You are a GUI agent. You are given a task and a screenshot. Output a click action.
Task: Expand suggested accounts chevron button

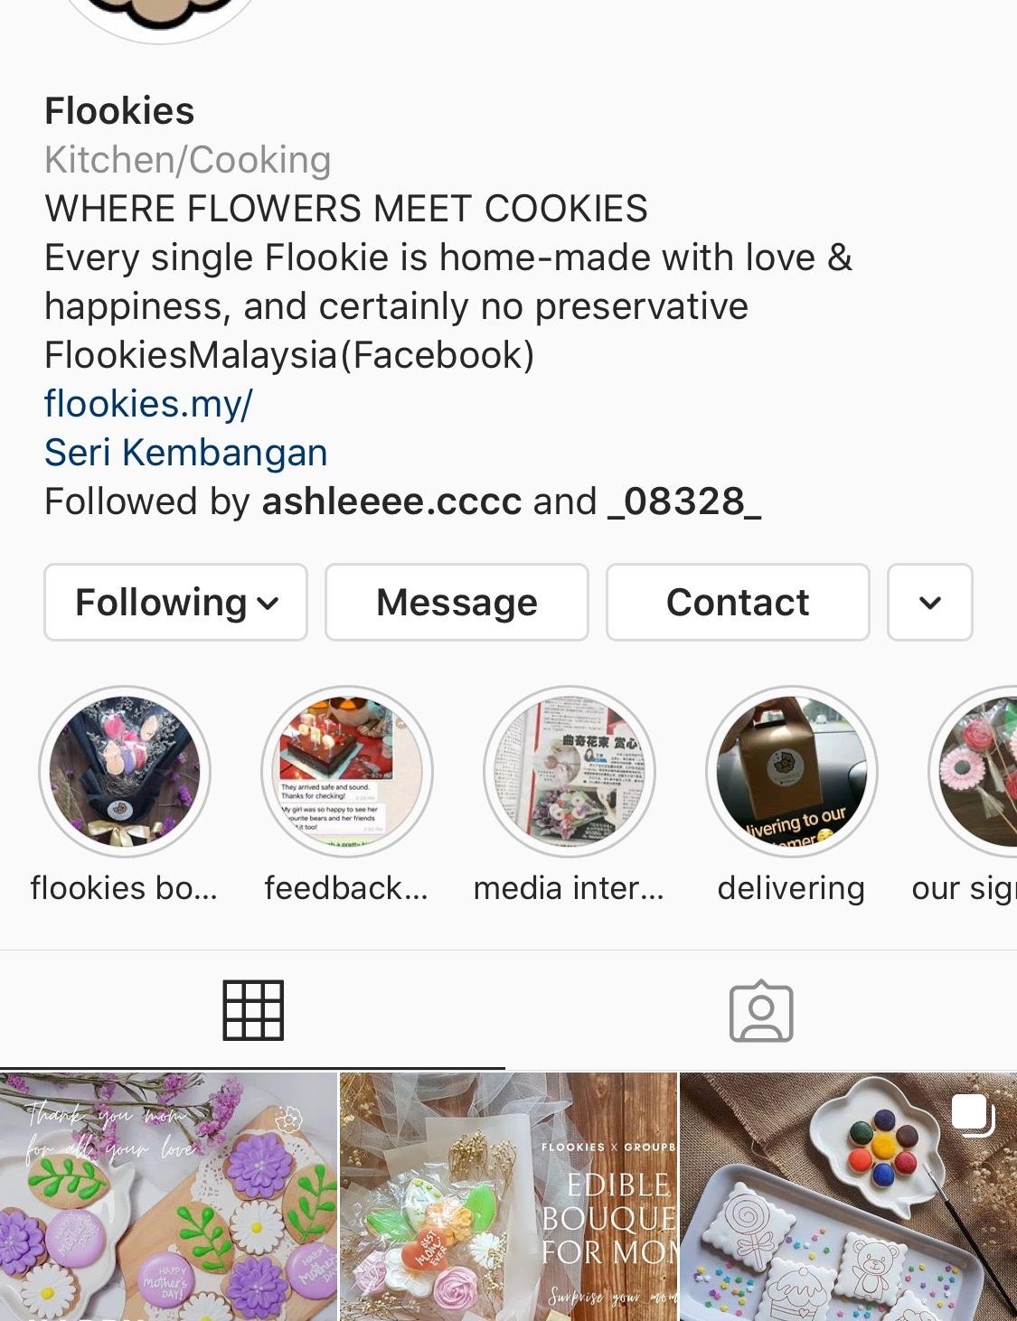point(930,603)
